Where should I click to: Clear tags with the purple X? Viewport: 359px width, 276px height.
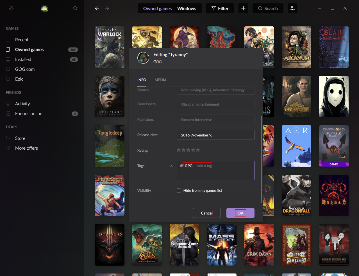point(171,166)
